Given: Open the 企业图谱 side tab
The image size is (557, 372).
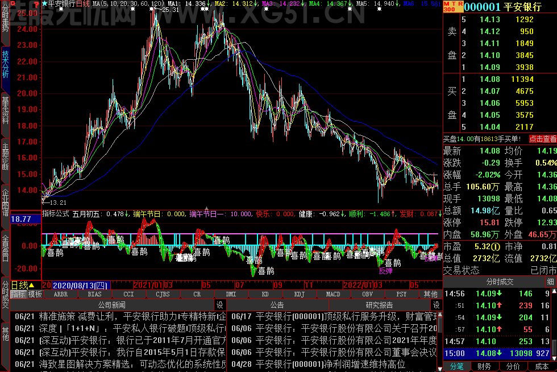Looking at the screenshot, I should (5, 202).
